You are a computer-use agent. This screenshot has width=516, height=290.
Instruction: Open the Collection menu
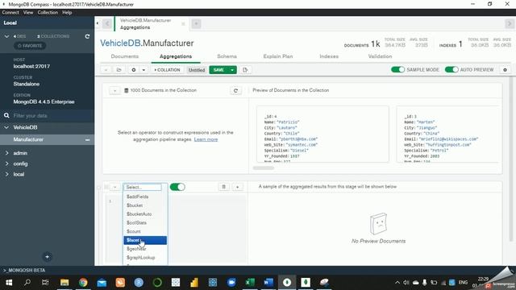click(48, 13)
